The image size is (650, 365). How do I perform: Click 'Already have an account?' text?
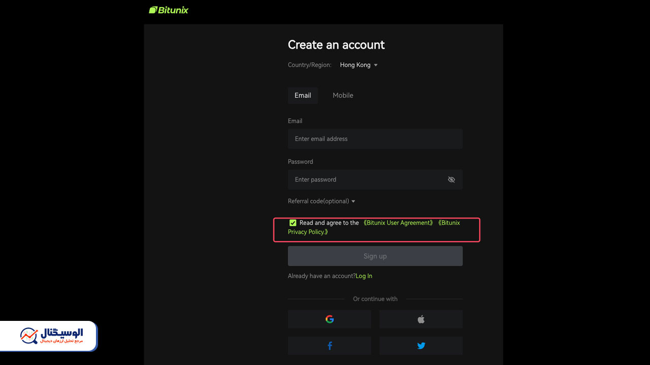tap(321, 276)
